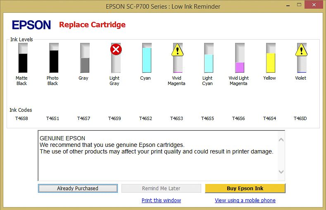This screenshot has height=210, width=326.
Task: Click the Light Gray empty-cartridge error icon
Action: point(116,50)
